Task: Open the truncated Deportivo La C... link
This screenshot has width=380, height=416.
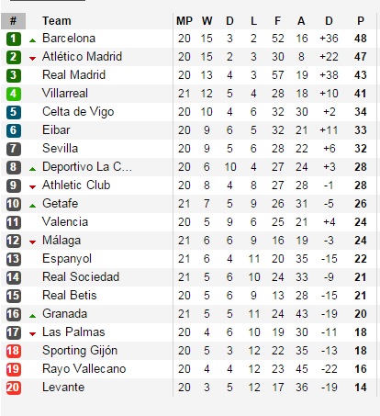Action: tap(87, 167)
